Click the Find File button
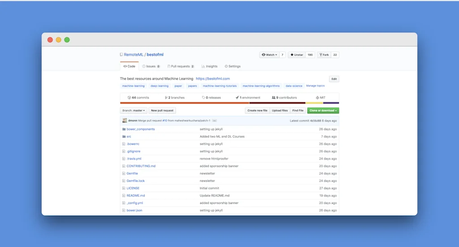This screenshot has width=459, height=247. pos(298,111)
